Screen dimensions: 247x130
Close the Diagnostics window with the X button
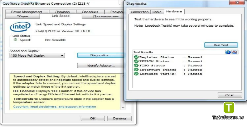[x=237, y=2]
